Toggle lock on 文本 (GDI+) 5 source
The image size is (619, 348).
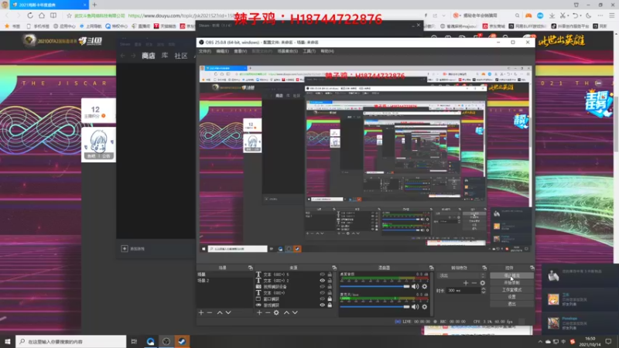pos(330,275)
